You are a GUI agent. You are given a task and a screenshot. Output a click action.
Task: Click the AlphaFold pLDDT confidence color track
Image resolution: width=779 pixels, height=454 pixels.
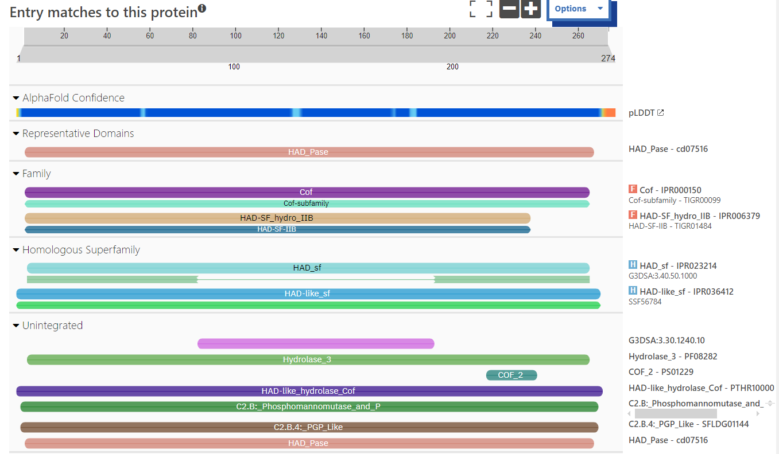(316, 113)
